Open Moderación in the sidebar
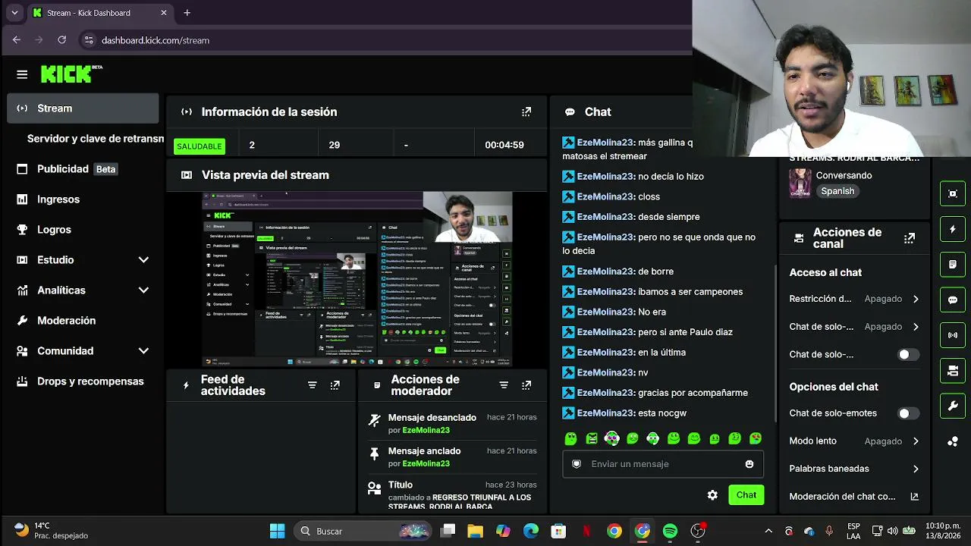971x546 pixels. pyautogui.click(x=83, y=321)
